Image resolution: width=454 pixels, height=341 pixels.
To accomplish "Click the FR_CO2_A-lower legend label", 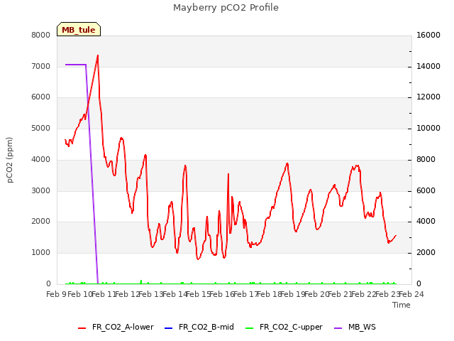I will (123, 327).
